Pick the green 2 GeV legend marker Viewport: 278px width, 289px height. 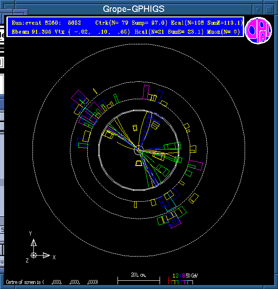tap(177, 276)
